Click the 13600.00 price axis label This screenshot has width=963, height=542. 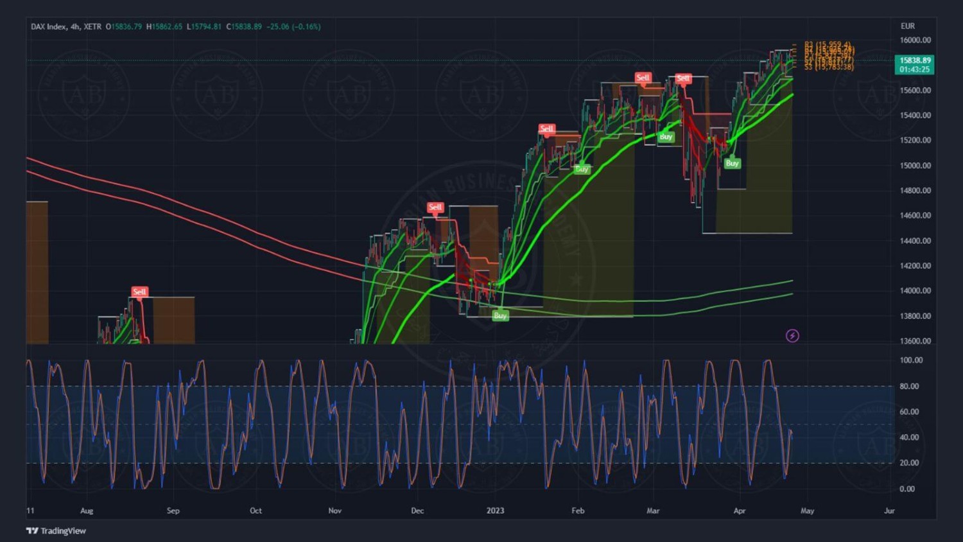pyautogui.click(x=915, y=341)
